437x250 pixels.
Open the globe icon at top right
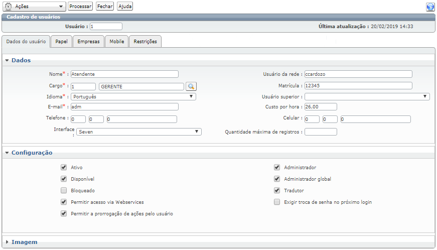coord(430,7)
